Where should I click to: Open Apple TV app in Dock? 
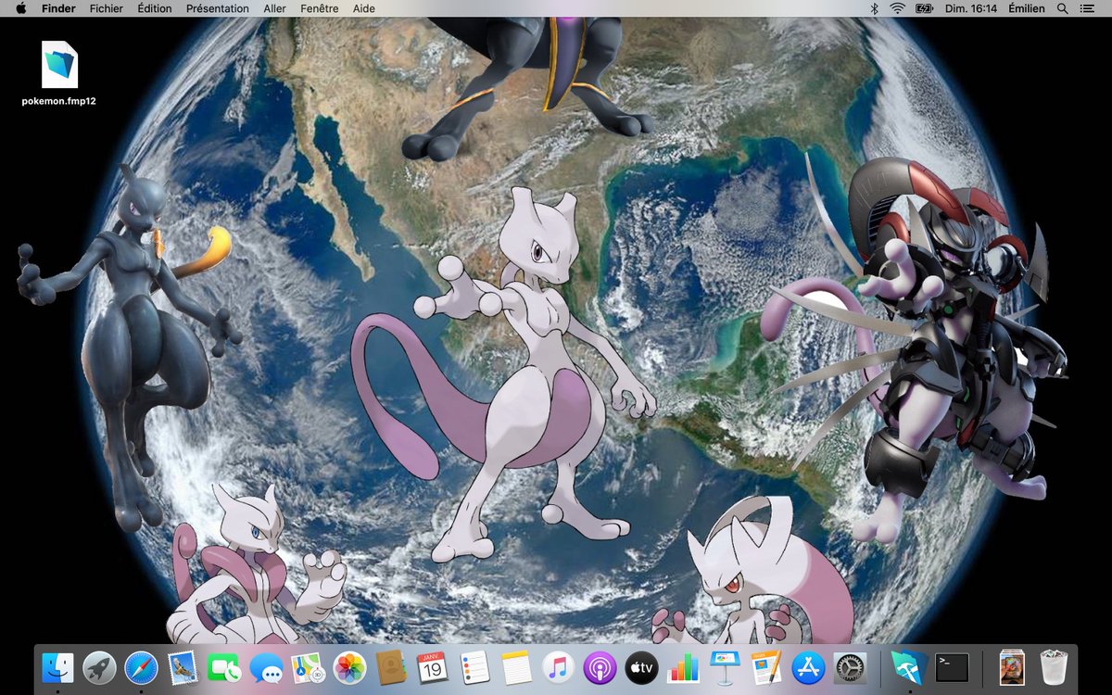click(641, 667)
